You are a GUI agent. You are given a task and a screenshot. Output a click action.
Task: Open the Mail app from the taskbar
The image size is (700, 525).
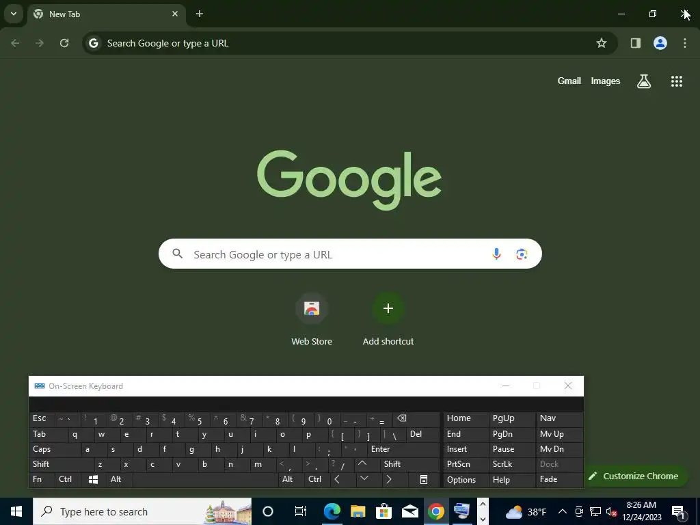pos(409,511)
